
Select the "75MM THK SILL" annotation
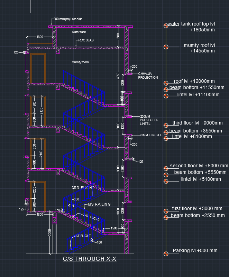coord(150,135)
